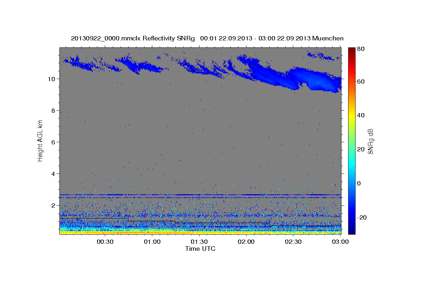
Task: Click the dark red top of the colorbar
Action: tap(352, 50)
